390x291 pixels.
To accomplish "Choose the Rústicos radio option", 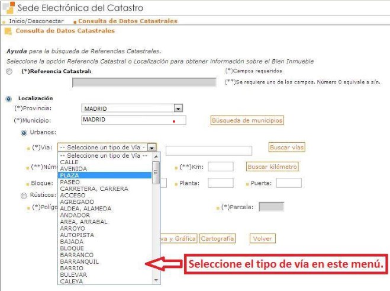I will [x=24, y=195].
